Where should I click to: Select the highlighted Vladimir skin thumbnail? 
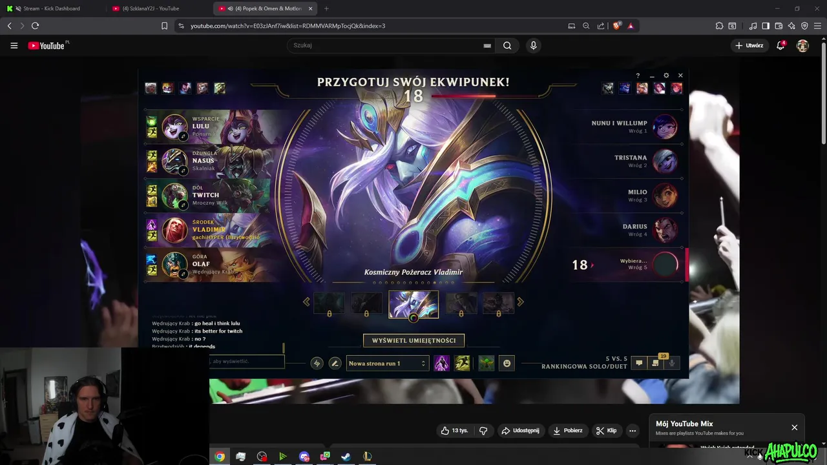[x=413, y=304]
